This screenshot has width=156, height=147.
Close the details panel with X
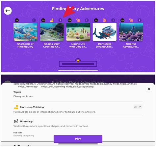(x=149, y=89)
